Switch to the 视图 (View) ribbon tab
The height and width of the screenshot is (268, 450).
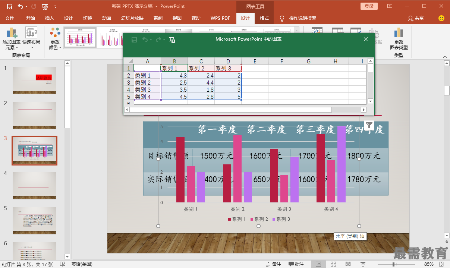coord(177,18)
